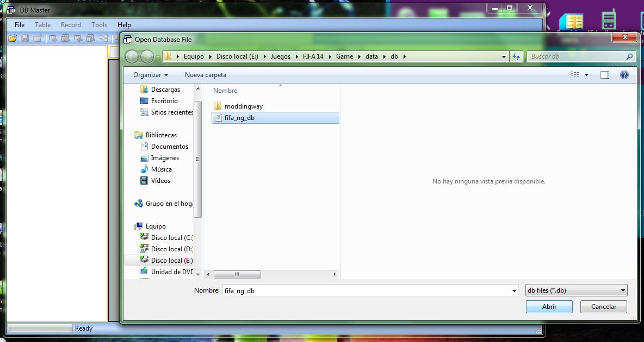Open the Nombre filename history dropdown
This screenshot has height=342, width=644.
coord(514,291)
